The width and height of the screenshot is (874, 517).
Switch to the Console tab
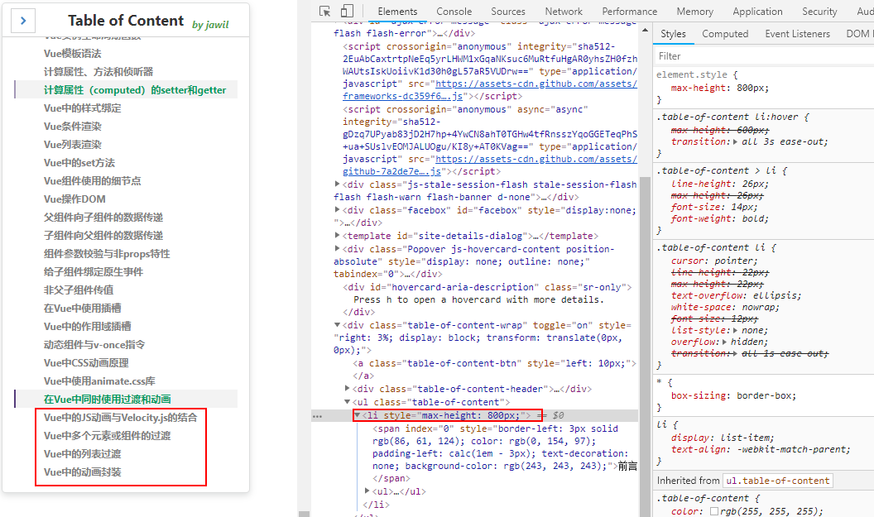coord(454,11)
